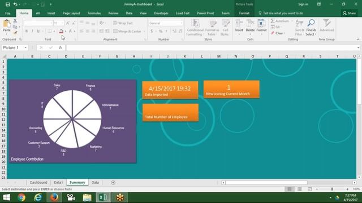Open the font color dropdown arrow
The image size is (362, 203).
click(x=66, y=31)
